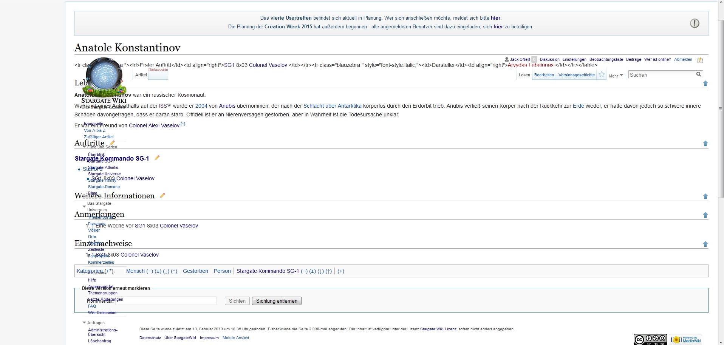Click the watchlist star icon
The image size is (724, 345).
click(x=602, y=74)
